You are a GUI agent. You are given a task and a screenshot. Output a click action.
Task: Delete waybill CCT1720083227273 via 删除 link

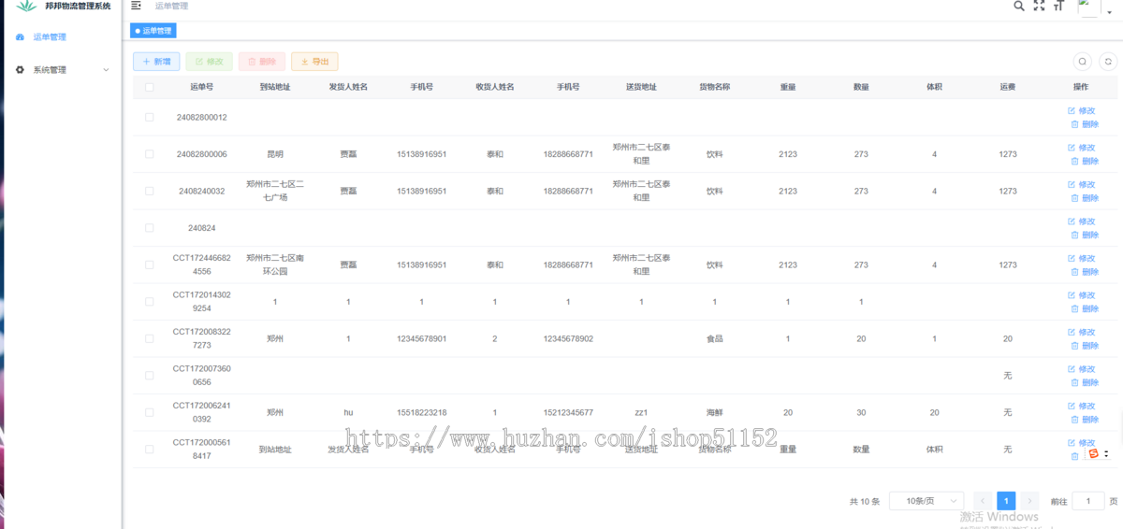coord(1085,346)
